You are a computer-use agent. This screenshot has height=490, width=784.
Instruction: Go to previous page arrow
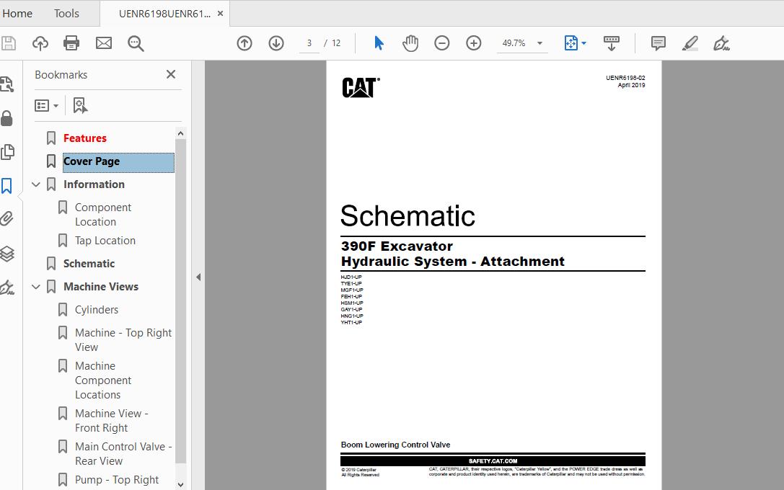245,43
